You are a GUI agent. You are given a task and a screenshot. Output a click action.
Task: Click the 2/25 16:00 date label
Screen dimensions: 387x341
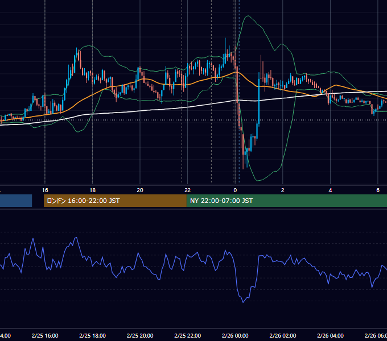click(x=45, y=336)
